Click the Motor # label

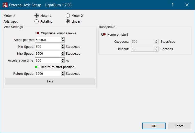(x=9, y=16)
